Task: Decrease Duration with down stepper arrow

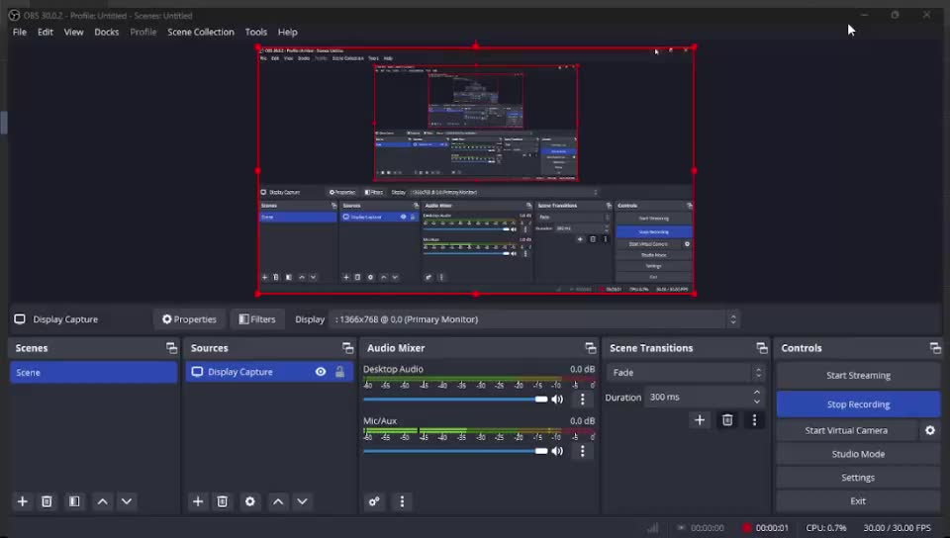Action: click(x=757, y=402)
